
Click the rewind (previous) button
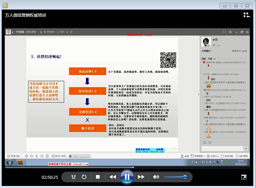pyautogui.click(x=112, y=177)
